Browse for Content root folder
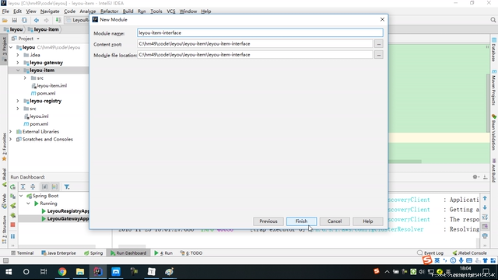498x280 pixels. [x=379, y=44]
